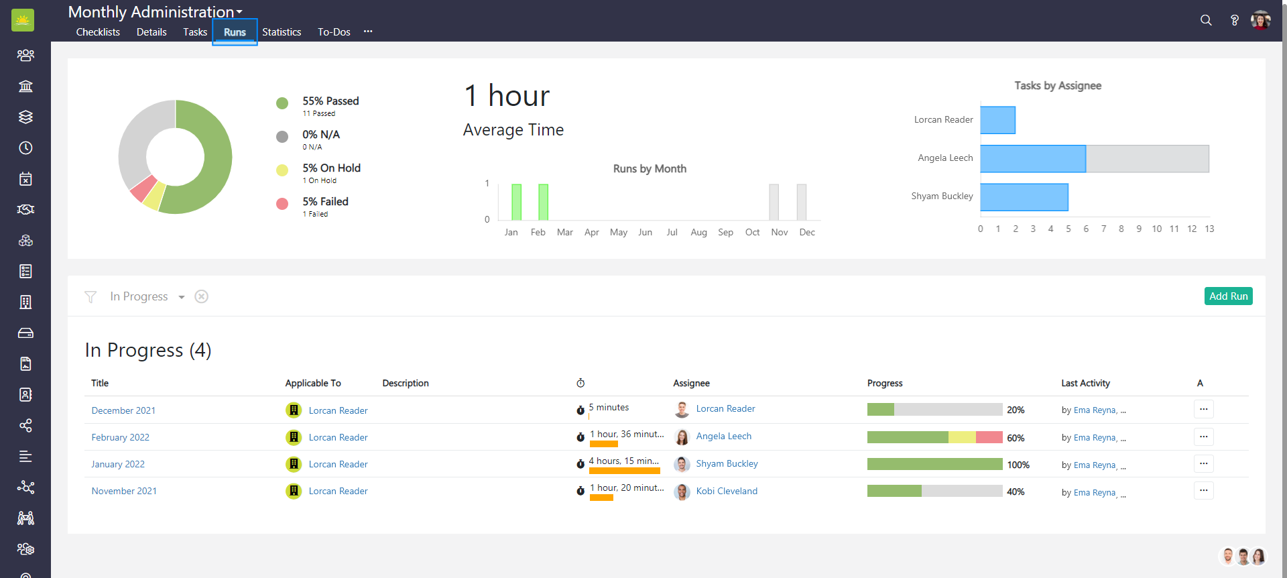Open the handshake icon in sidebar
The width and height of the screenshot is (1287, 578).
[x=25, y=209]
